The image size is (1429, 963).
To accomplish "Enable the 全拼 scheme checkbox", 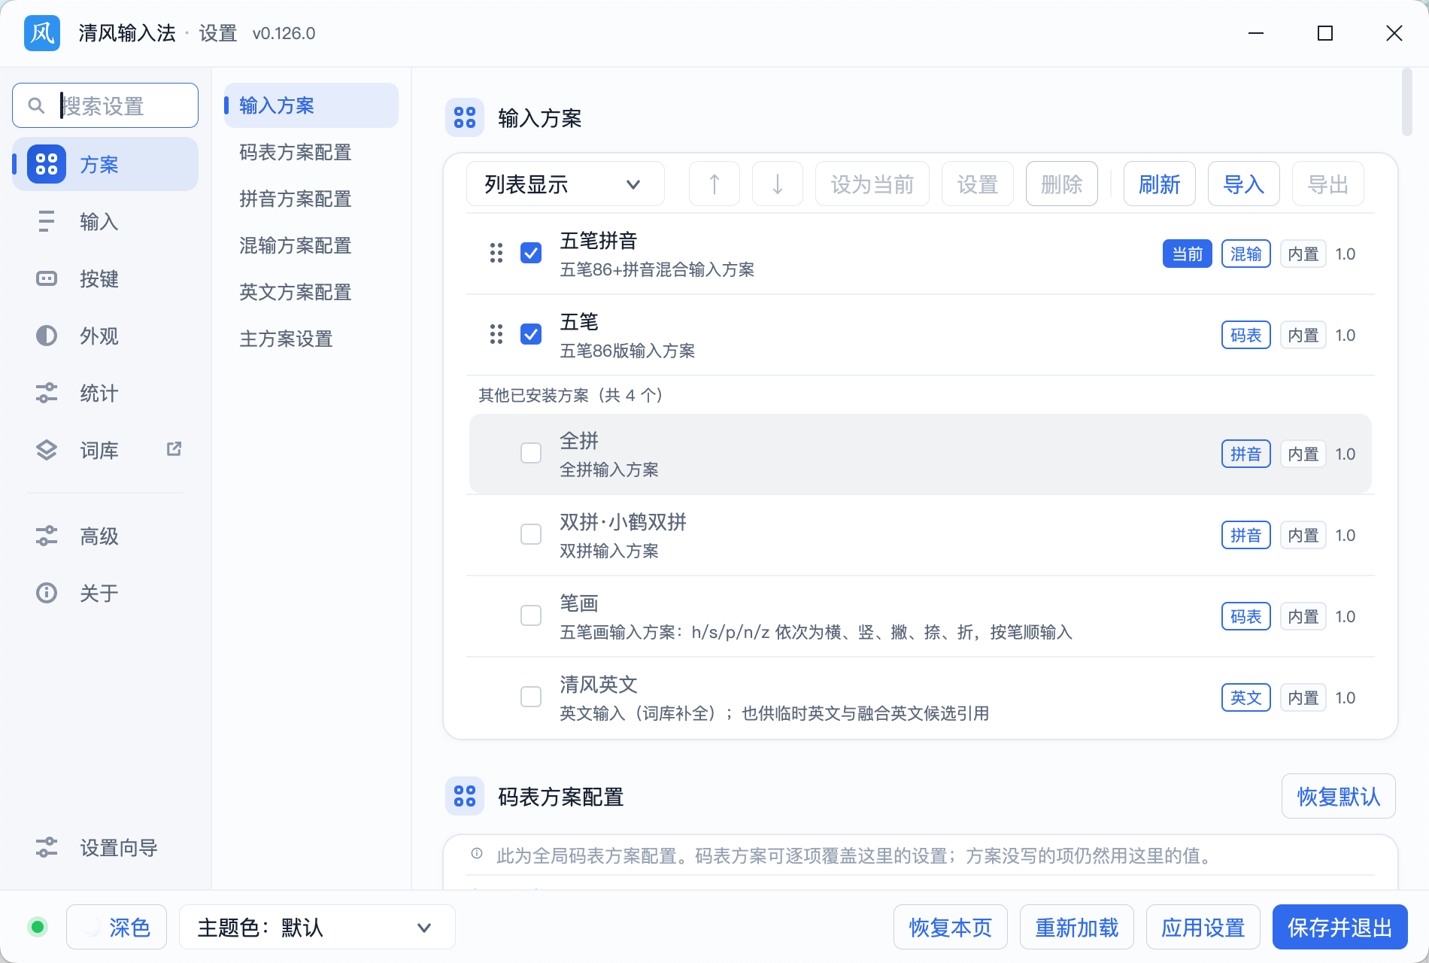I will pos(531,453).
